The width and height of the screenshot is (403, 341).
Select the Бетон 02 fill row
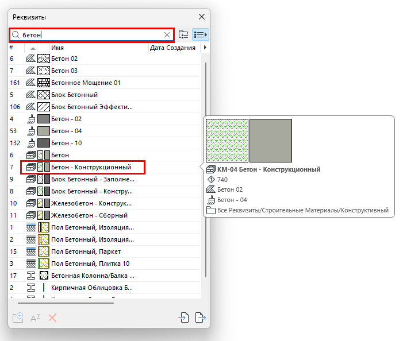(105, 59)
